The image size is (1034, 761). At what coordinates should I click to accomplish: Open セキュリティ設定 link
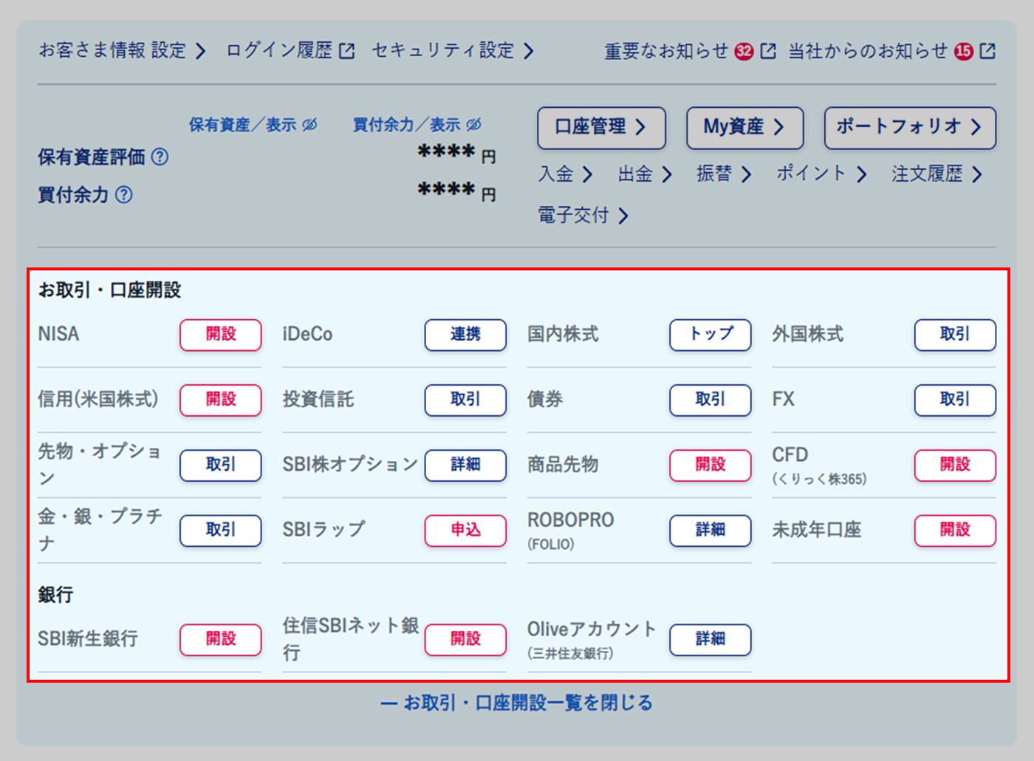click(452, 51)
